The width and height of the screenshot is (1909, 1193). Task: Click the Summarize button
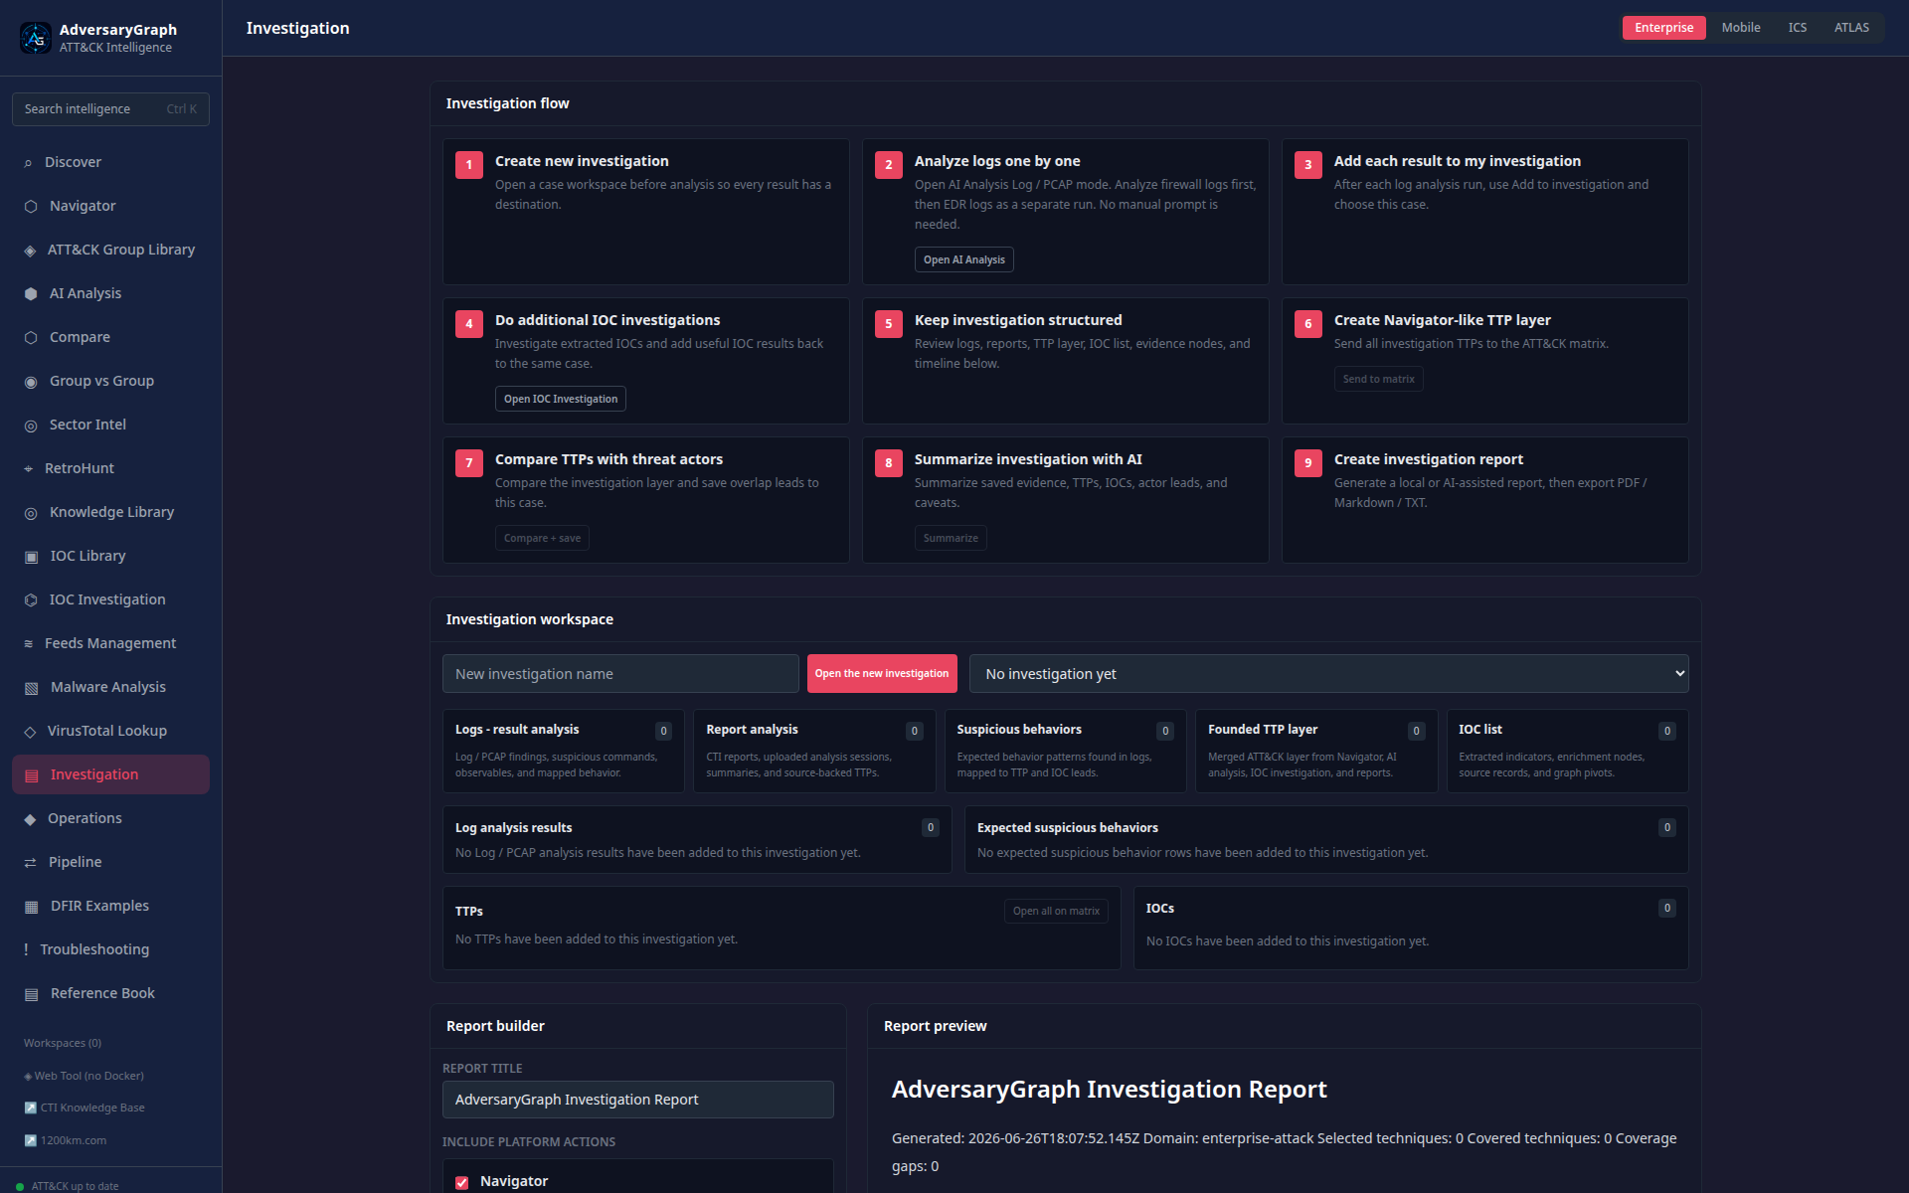pyautogui.click(x=951, y=538)
